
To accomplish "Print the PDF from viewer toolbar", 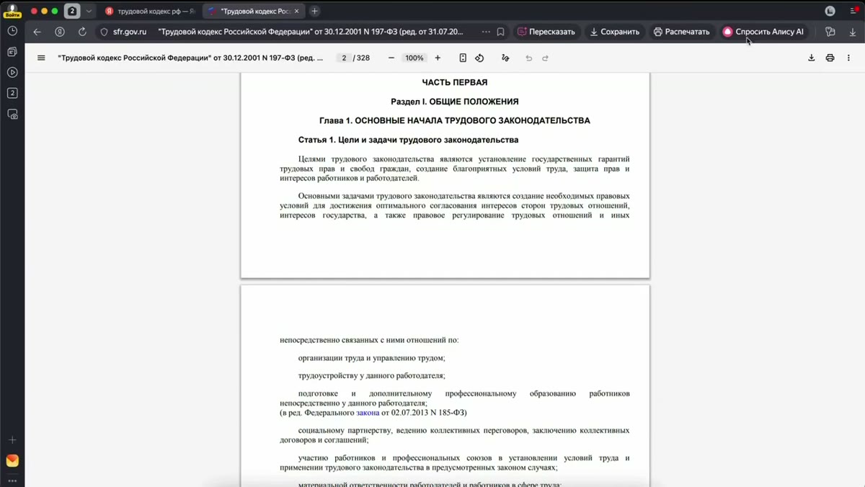I will click(x=830, y=58).
